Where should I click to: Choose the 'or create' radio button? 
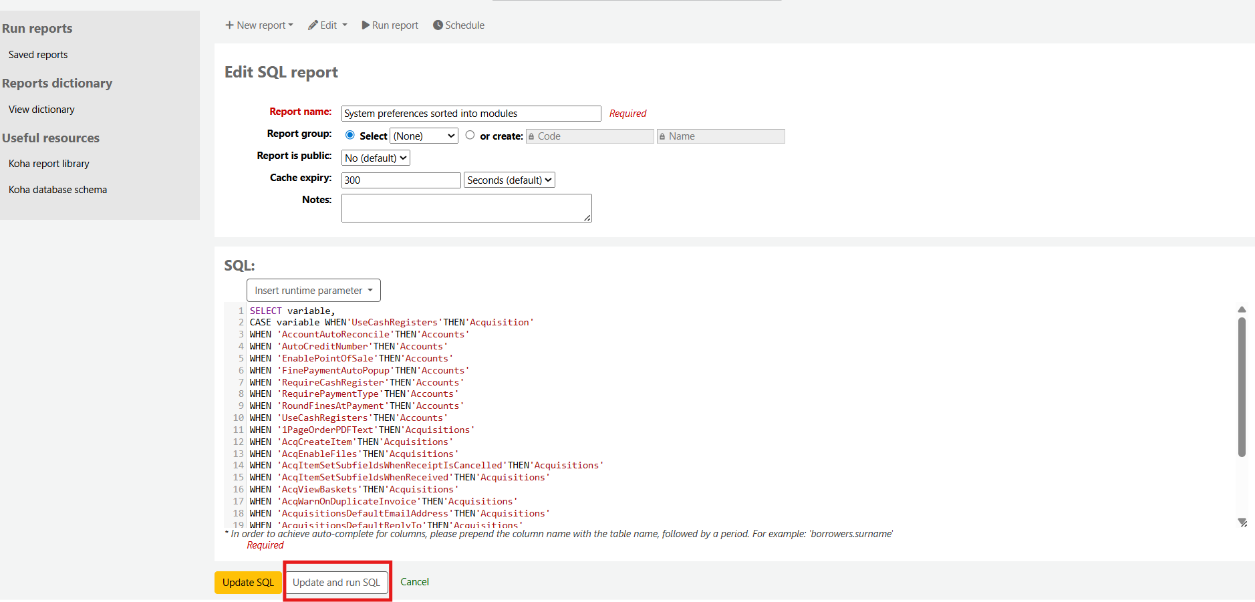pos(470,135)
